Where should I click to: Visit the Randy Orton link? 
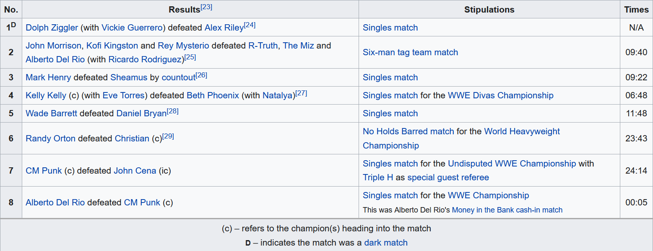(x=50, y=138)
